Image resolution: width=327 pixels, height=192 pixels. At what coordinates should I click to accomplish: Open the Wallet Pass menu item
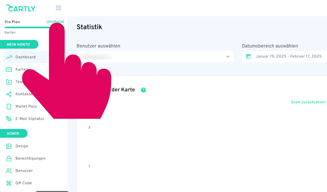tap(26, 106)
